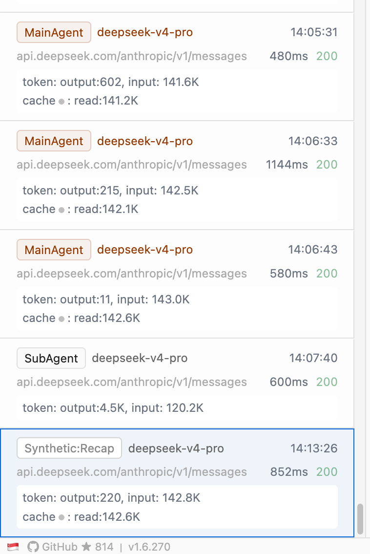The height and width of the screenshot is (554, 370).
Task: Click the API URL in Synthetic:Recap request
Action: [132, 472]
